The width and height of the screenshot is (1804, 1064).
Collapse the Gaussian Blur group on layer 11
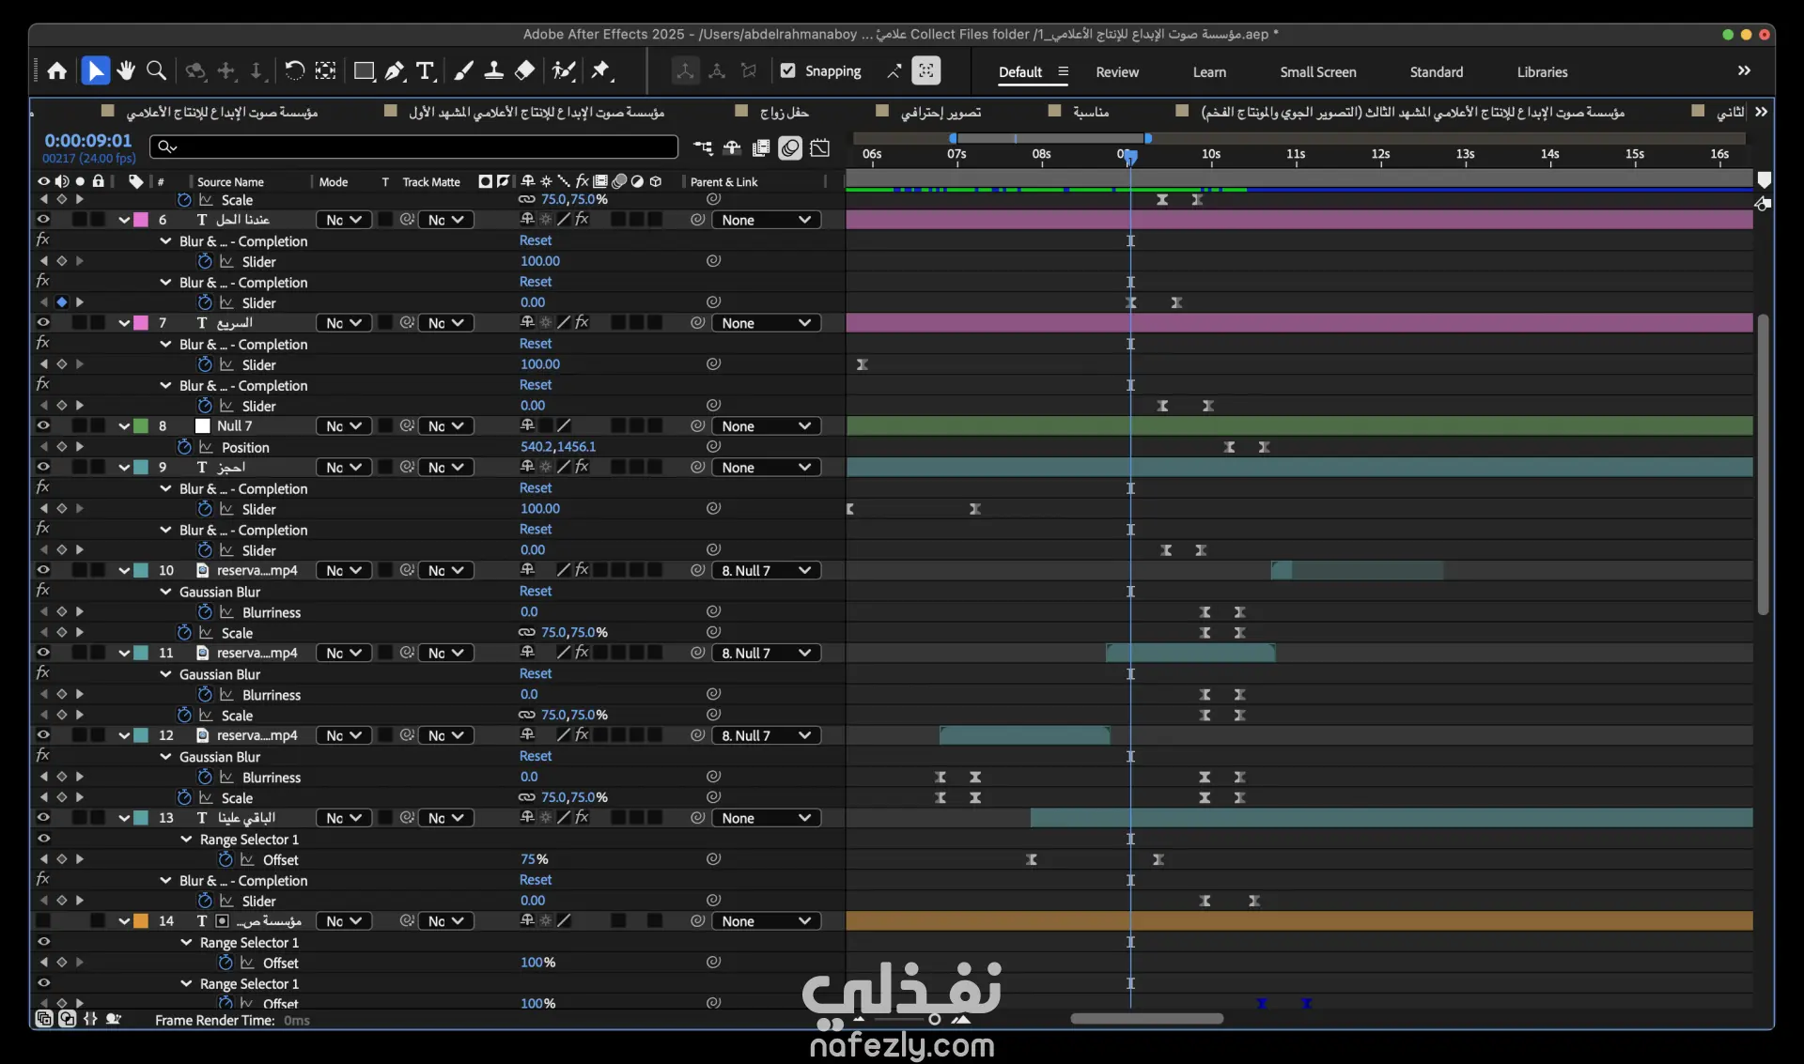pyautogui.click(x=166, y=675)
